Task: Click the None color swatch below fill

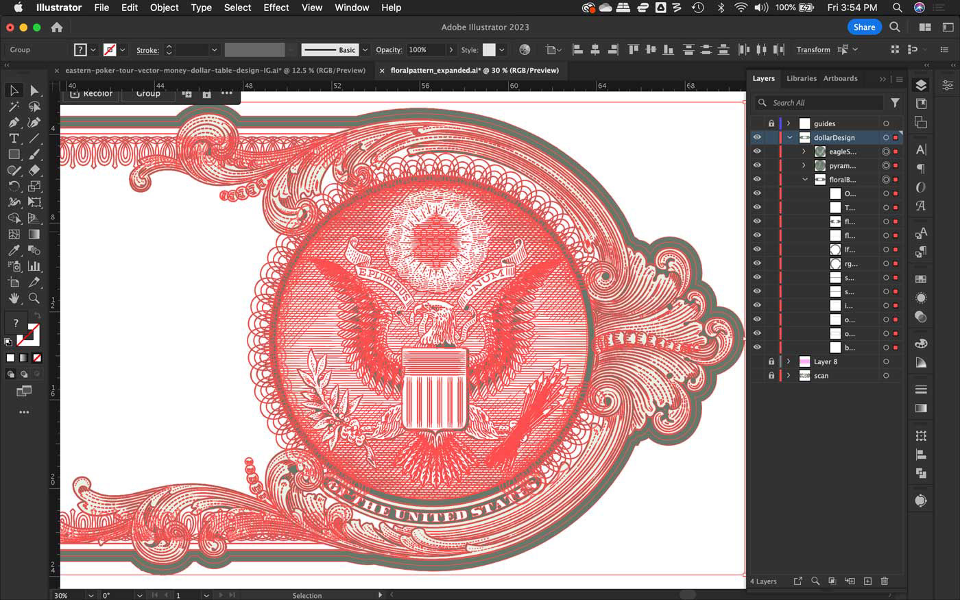Action: coord(37,358)
